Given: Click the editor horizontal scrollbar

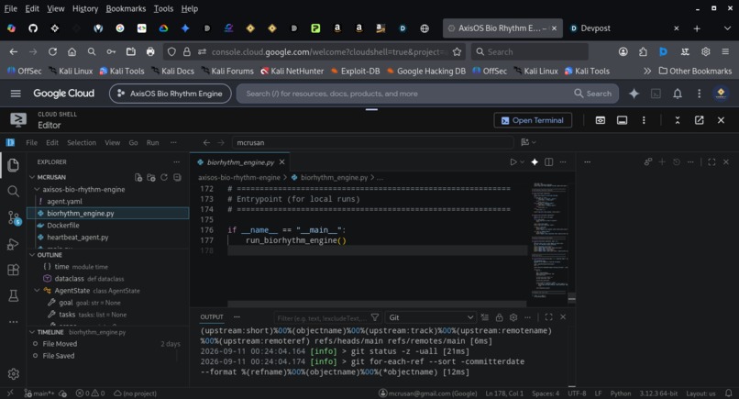Looking at the screenshot, I should (377, 304).
